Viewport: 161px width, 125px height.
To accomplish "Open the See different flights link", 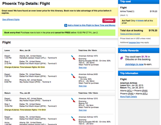I will pyautogui.click(x=11, y=20).
